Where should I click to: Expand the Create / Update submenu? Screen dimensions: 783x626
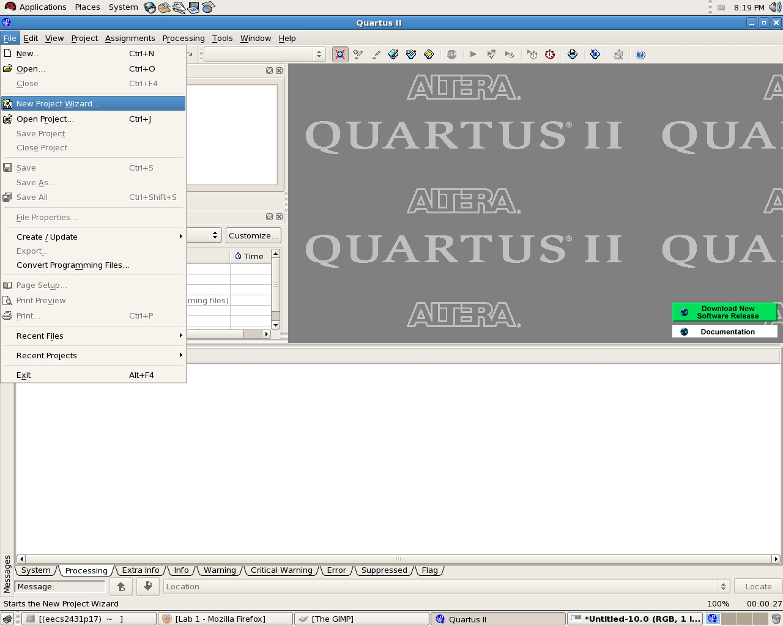pos(93,237)
